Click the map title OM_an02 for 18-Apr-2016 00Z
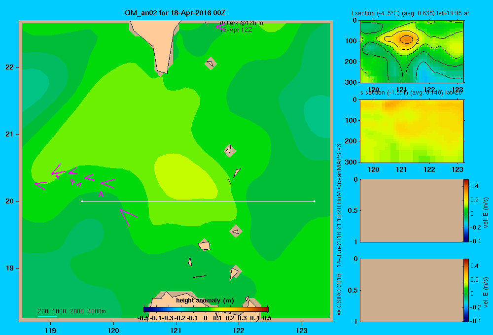This screenshot has width=493, height=335. 175,13
